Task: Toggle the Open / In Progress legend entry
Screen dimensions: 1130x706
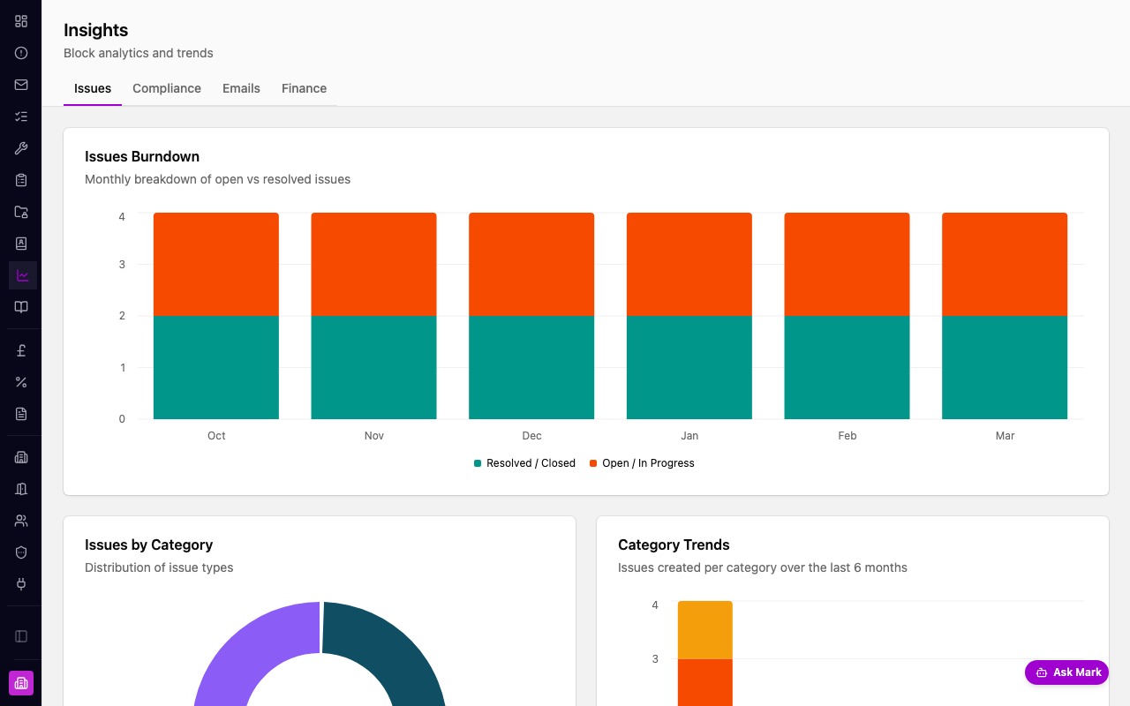Action: click(x=642, y=463)
